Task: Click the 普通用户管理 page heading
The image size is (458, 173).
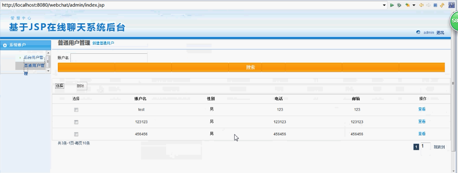Action: click(74, 43)
